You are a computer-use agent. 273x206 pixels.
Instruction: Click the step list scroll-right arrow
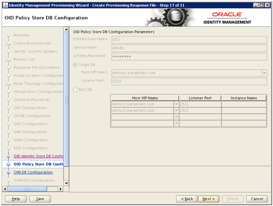(60, 189)
